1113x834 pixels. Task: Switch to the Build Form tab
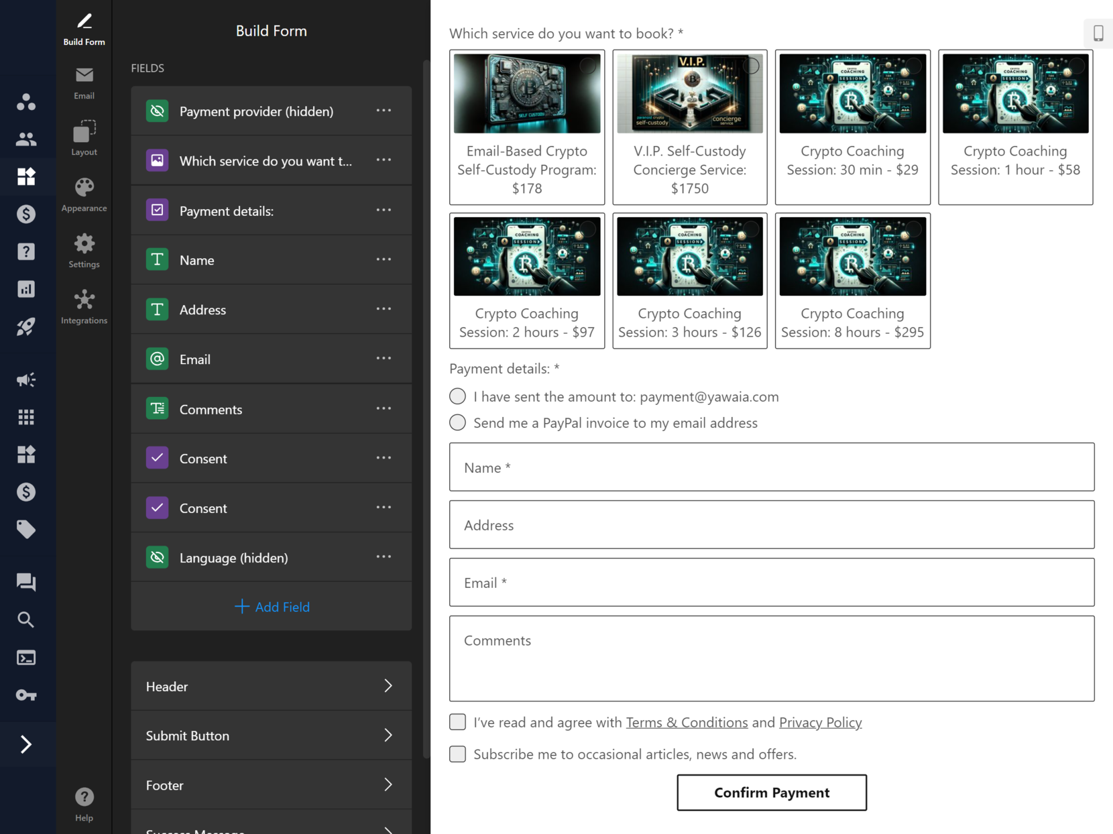tap(84, 27)
